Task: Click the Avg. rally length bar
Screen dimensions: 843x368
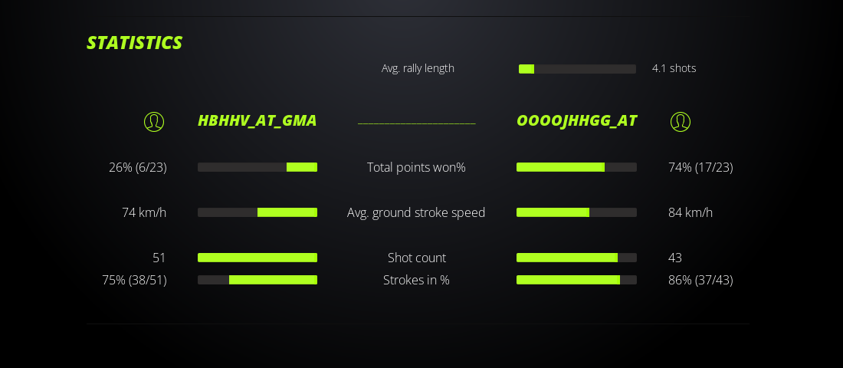Action: click(577, 69)
